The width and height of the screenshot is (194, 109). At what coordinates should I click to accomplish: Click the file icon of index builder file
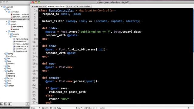[14, 44]
